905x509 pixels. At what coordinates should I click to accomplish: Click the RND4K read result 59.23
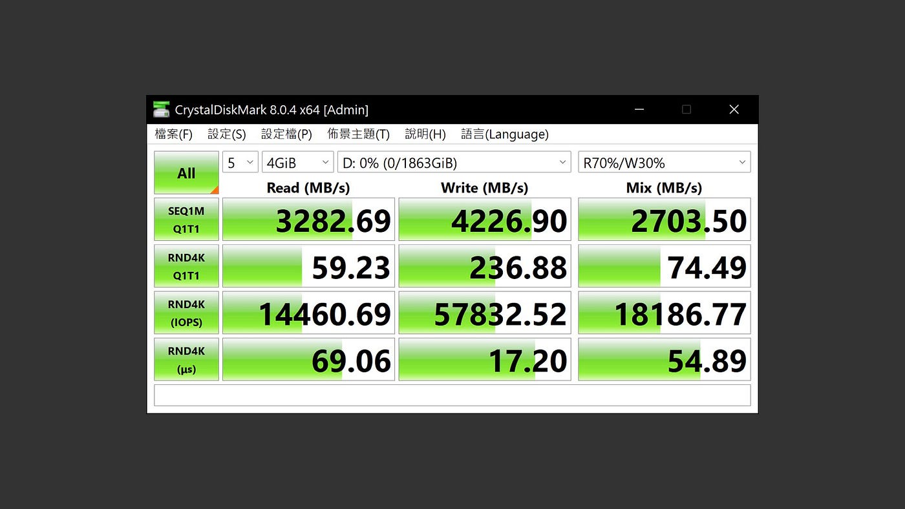tap(309, 266)
